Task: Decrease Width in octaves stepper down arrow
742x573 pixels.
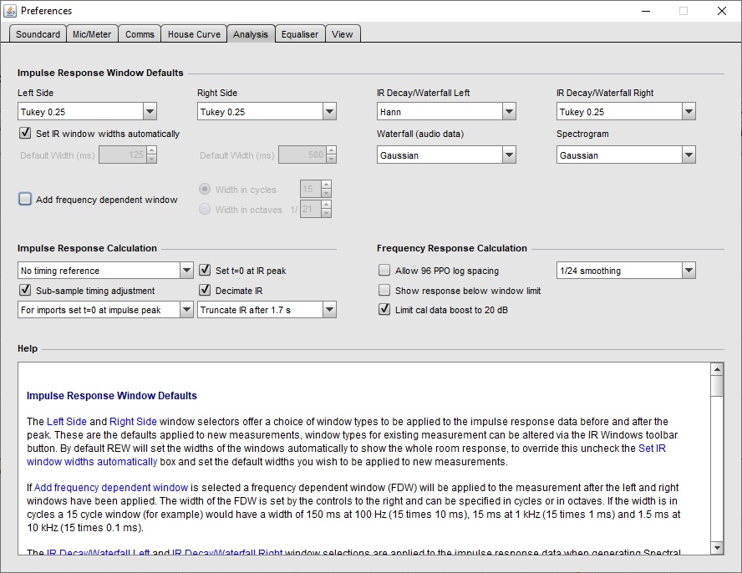Action: click(x=326, y=213)
